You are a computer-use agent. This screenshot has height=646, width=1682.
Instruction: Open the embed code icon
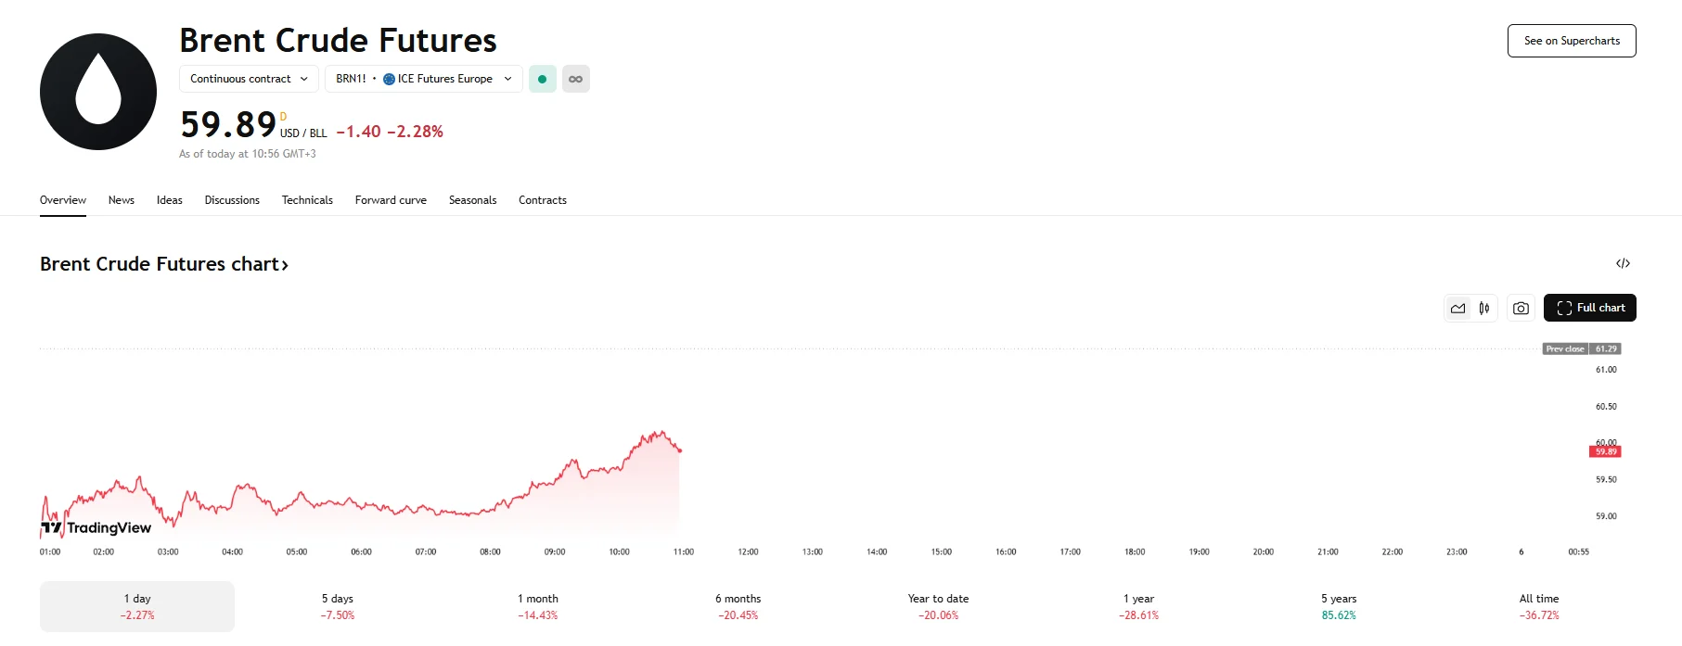tap(1623, 264)
